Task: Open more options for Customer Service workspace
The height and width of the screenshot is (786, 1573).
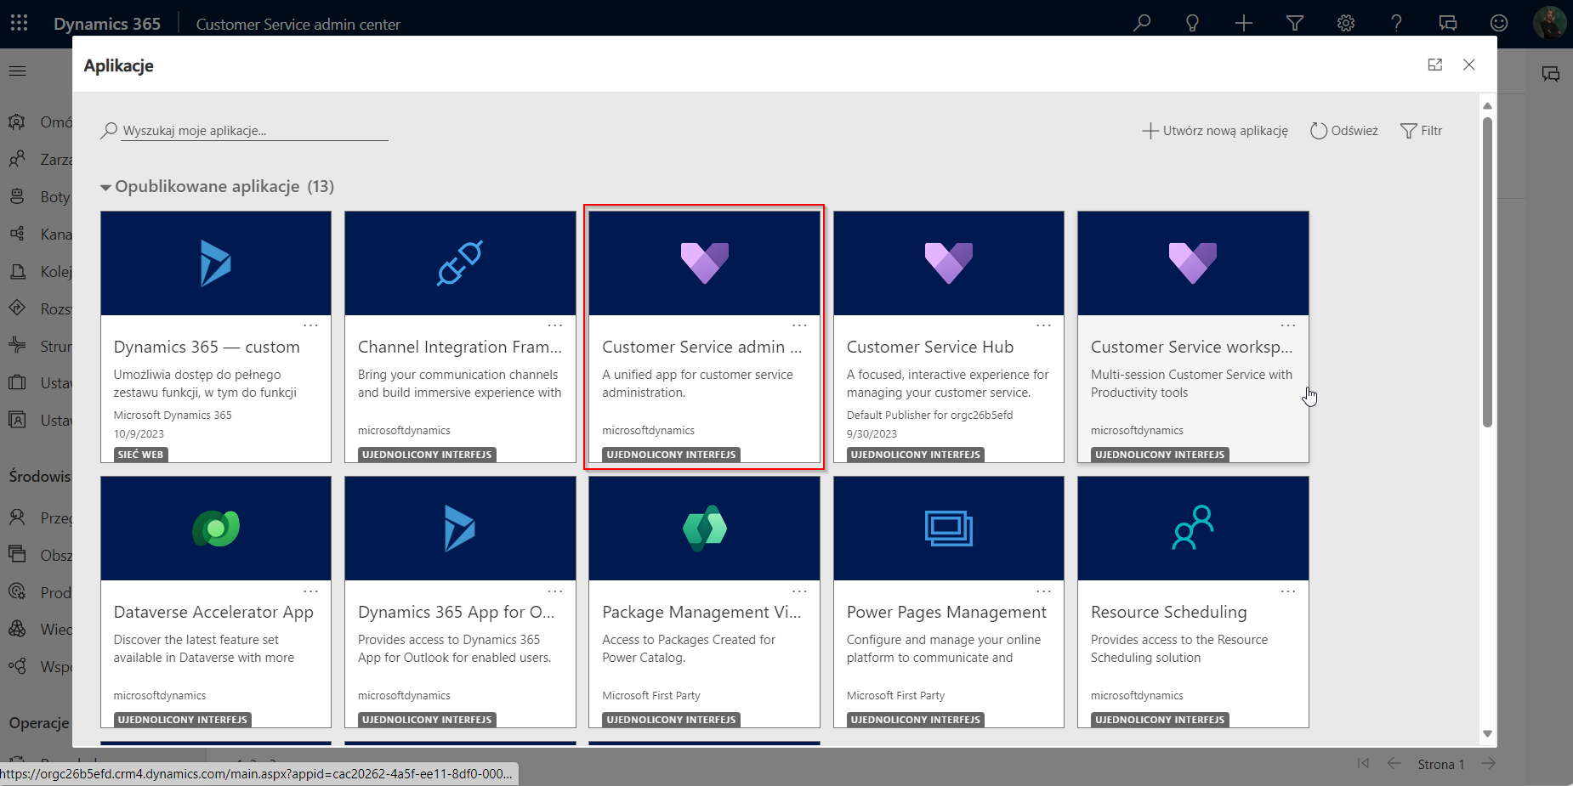Action: click(1288, 325)
